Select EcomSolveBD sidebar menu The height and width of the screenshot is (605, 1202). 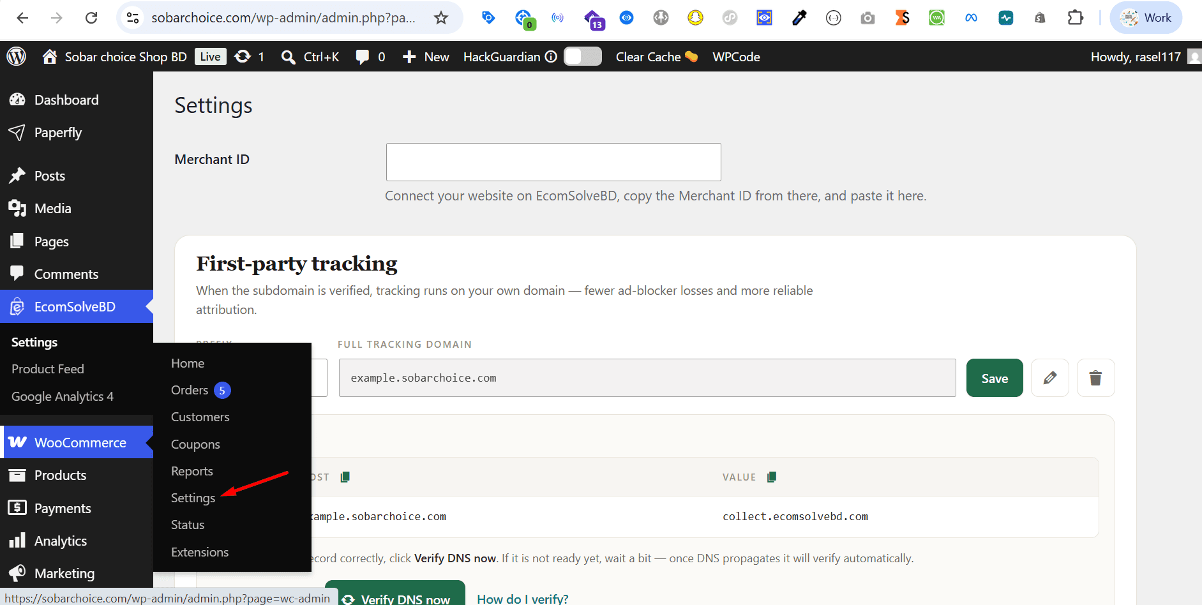(77, 307)
